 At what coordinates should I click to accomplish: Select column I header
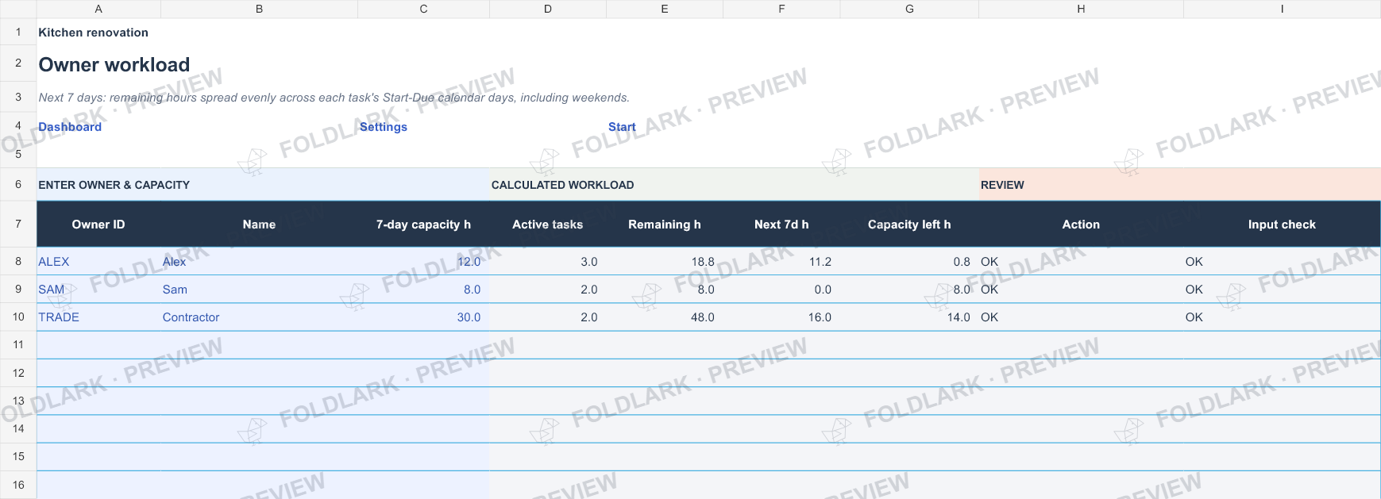coord(1282,9)
